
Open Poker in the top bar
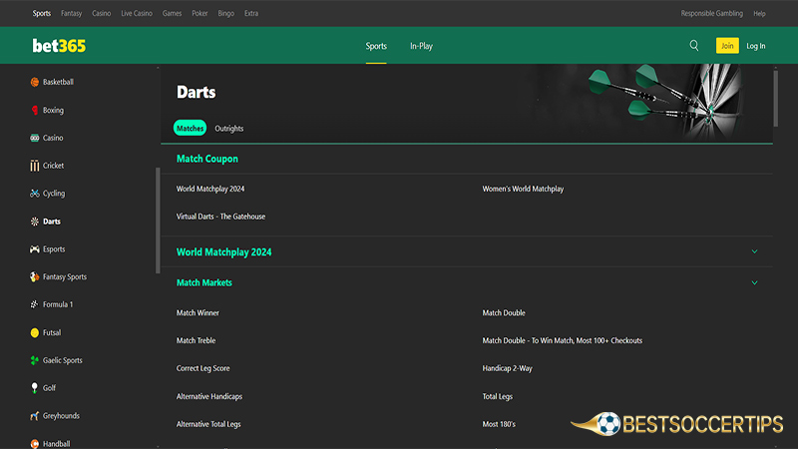199,13
